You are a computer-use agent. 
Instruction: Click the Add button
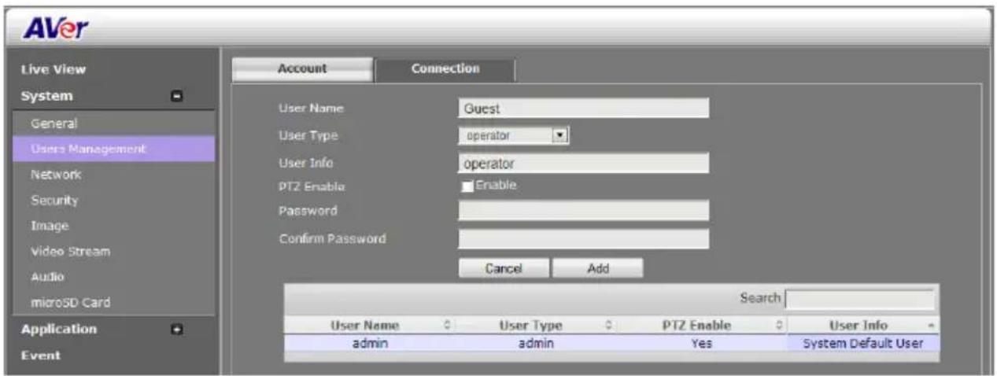[x=598, y=268]
